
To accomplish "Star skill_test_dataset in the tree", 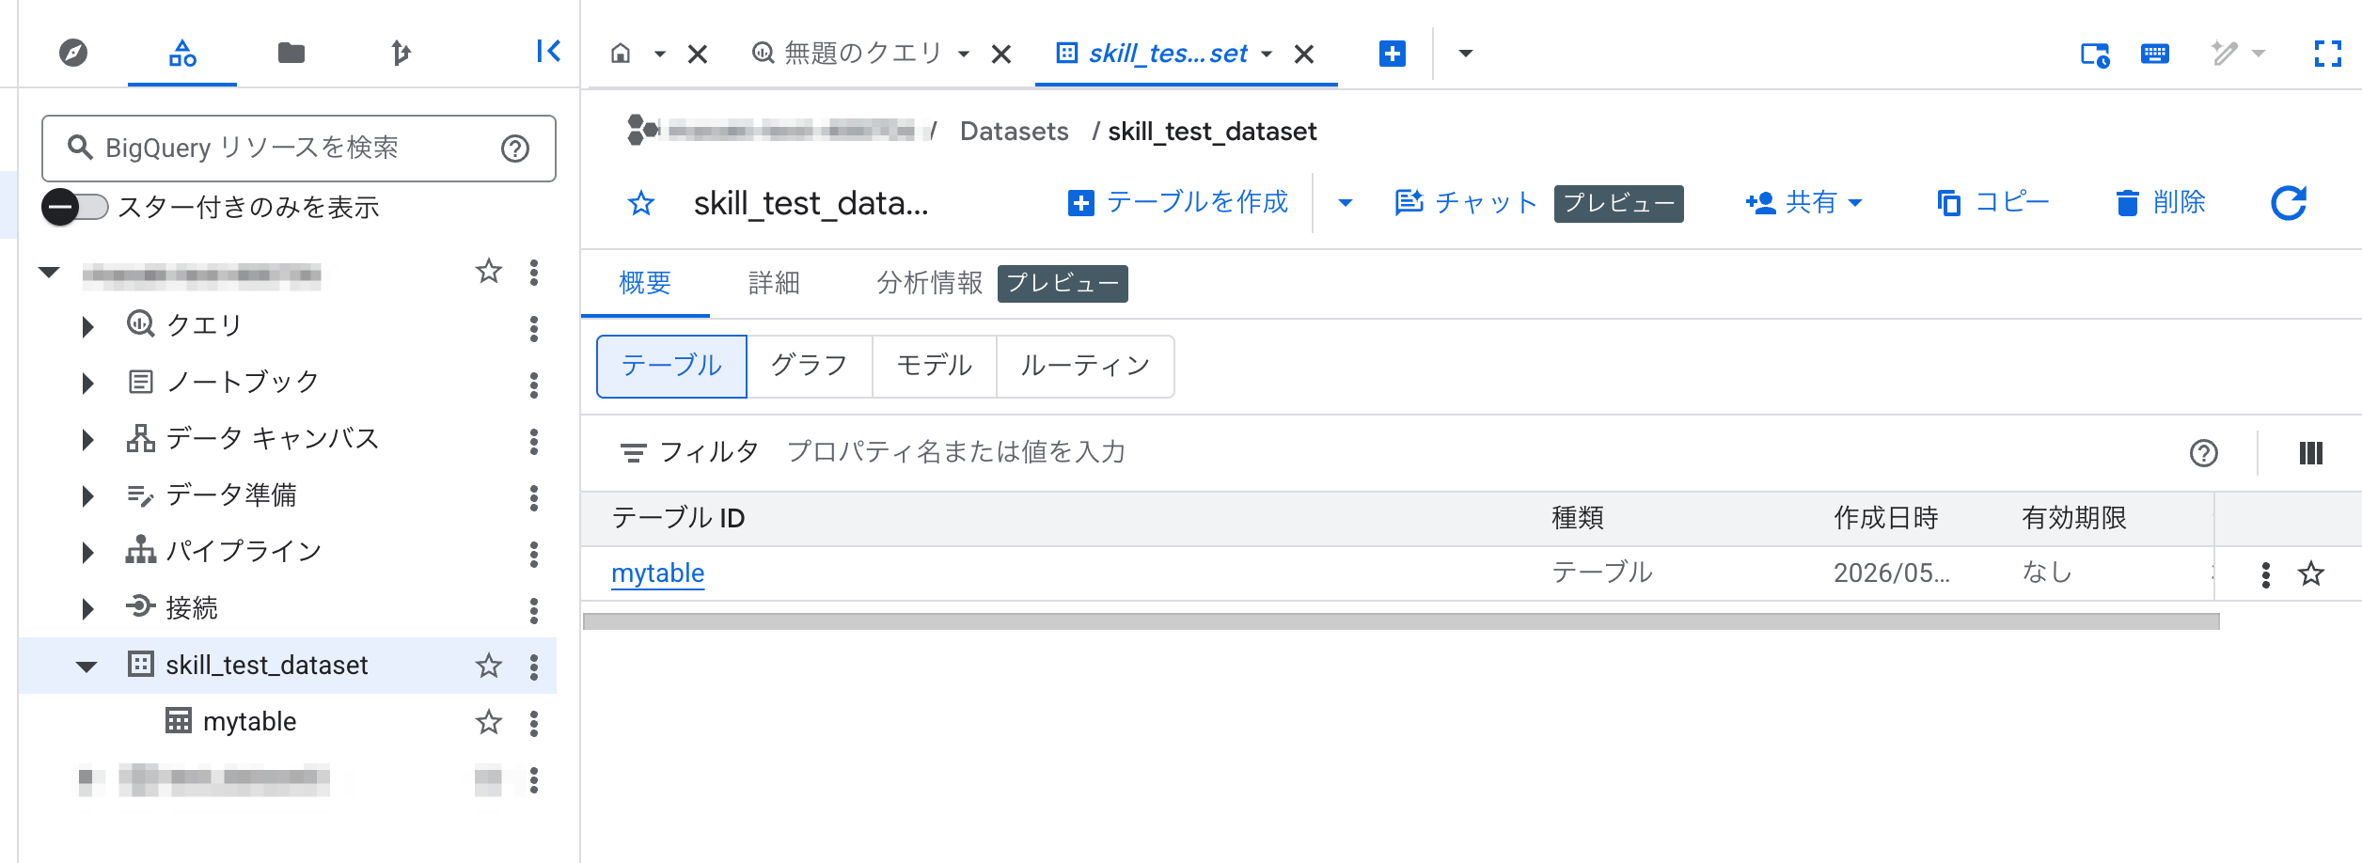I will (x=489, y=666).
